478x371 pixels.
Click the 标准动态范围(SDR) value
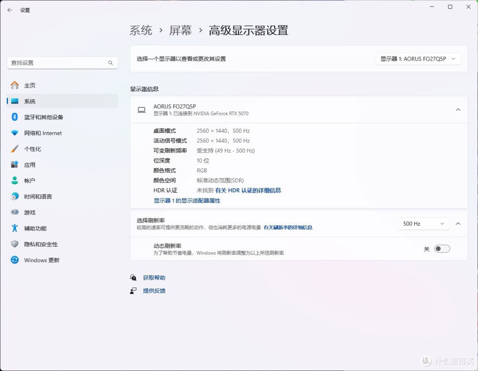click(220, 180)
